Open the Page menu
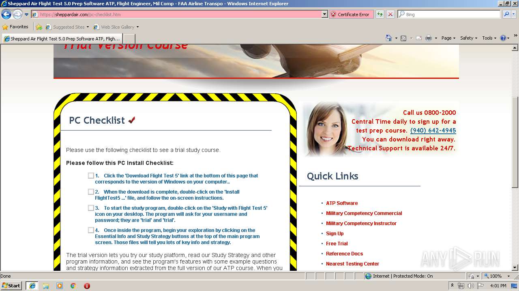519x291 pixels. (448, 38)
